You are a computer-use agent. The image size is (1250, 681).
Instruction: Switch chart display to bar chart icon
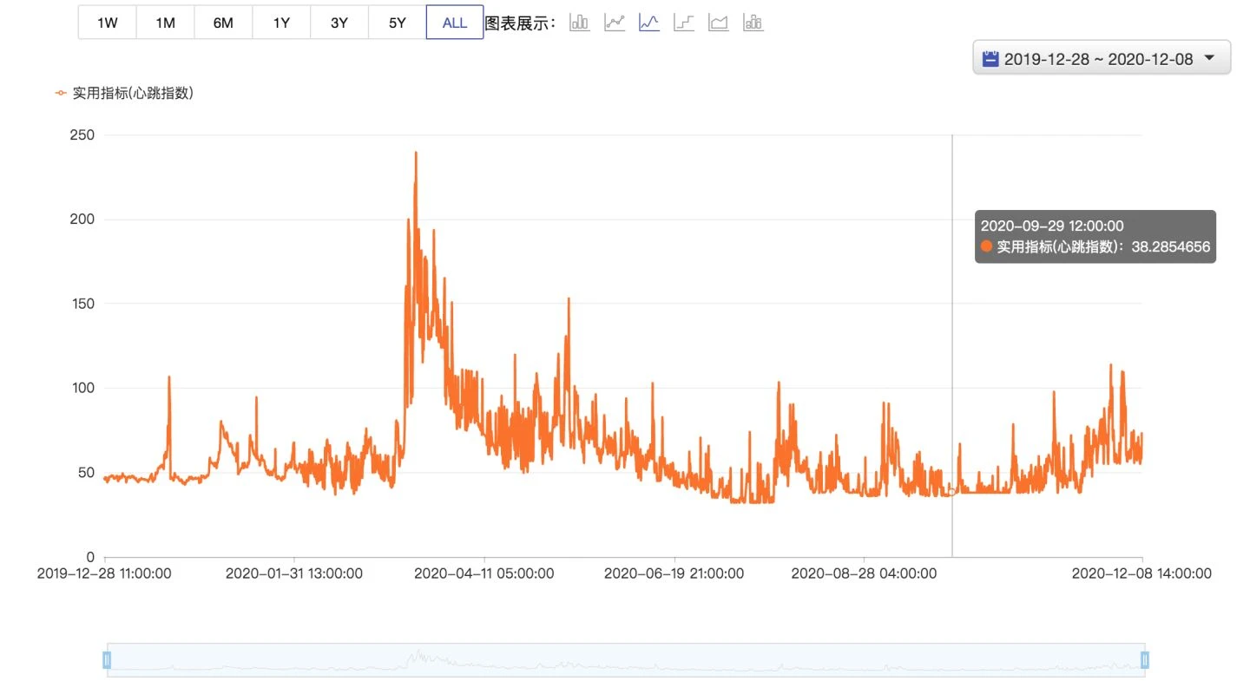pos(579,23)
